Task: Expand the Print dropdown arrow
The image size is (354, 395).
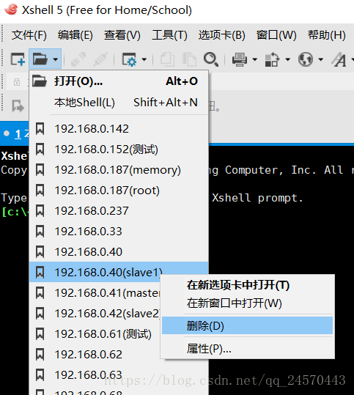Action: [x=255, y=59]
